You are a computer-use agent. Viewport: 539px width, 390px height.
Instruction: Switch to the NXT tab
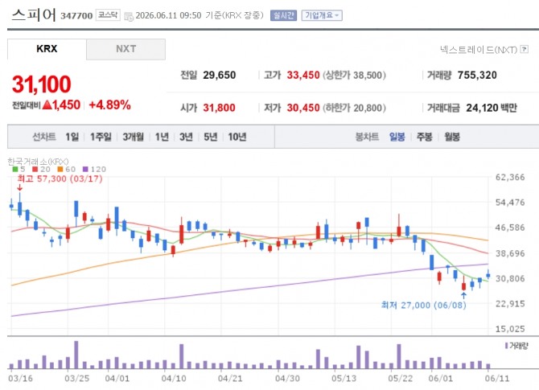125,49
